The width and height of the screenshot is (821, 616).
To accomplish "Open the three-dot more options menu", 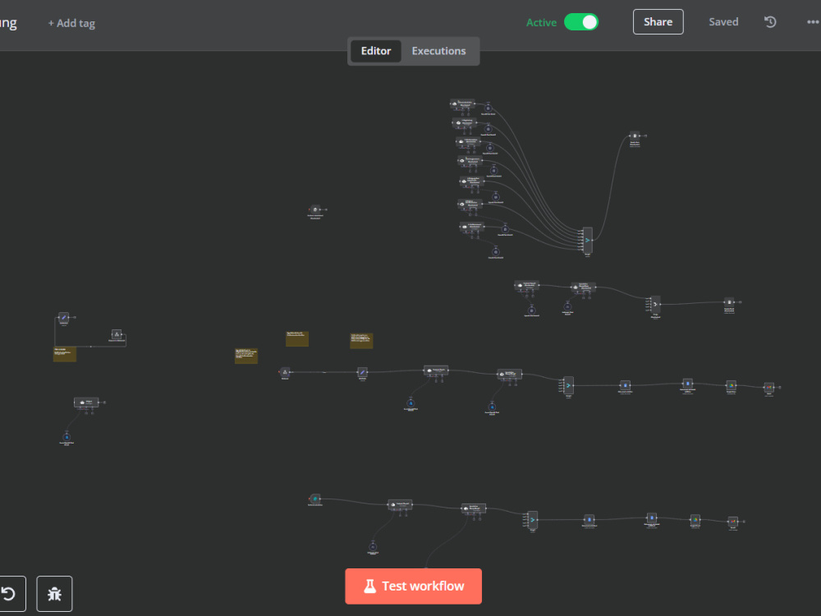I will pos(813,22).
